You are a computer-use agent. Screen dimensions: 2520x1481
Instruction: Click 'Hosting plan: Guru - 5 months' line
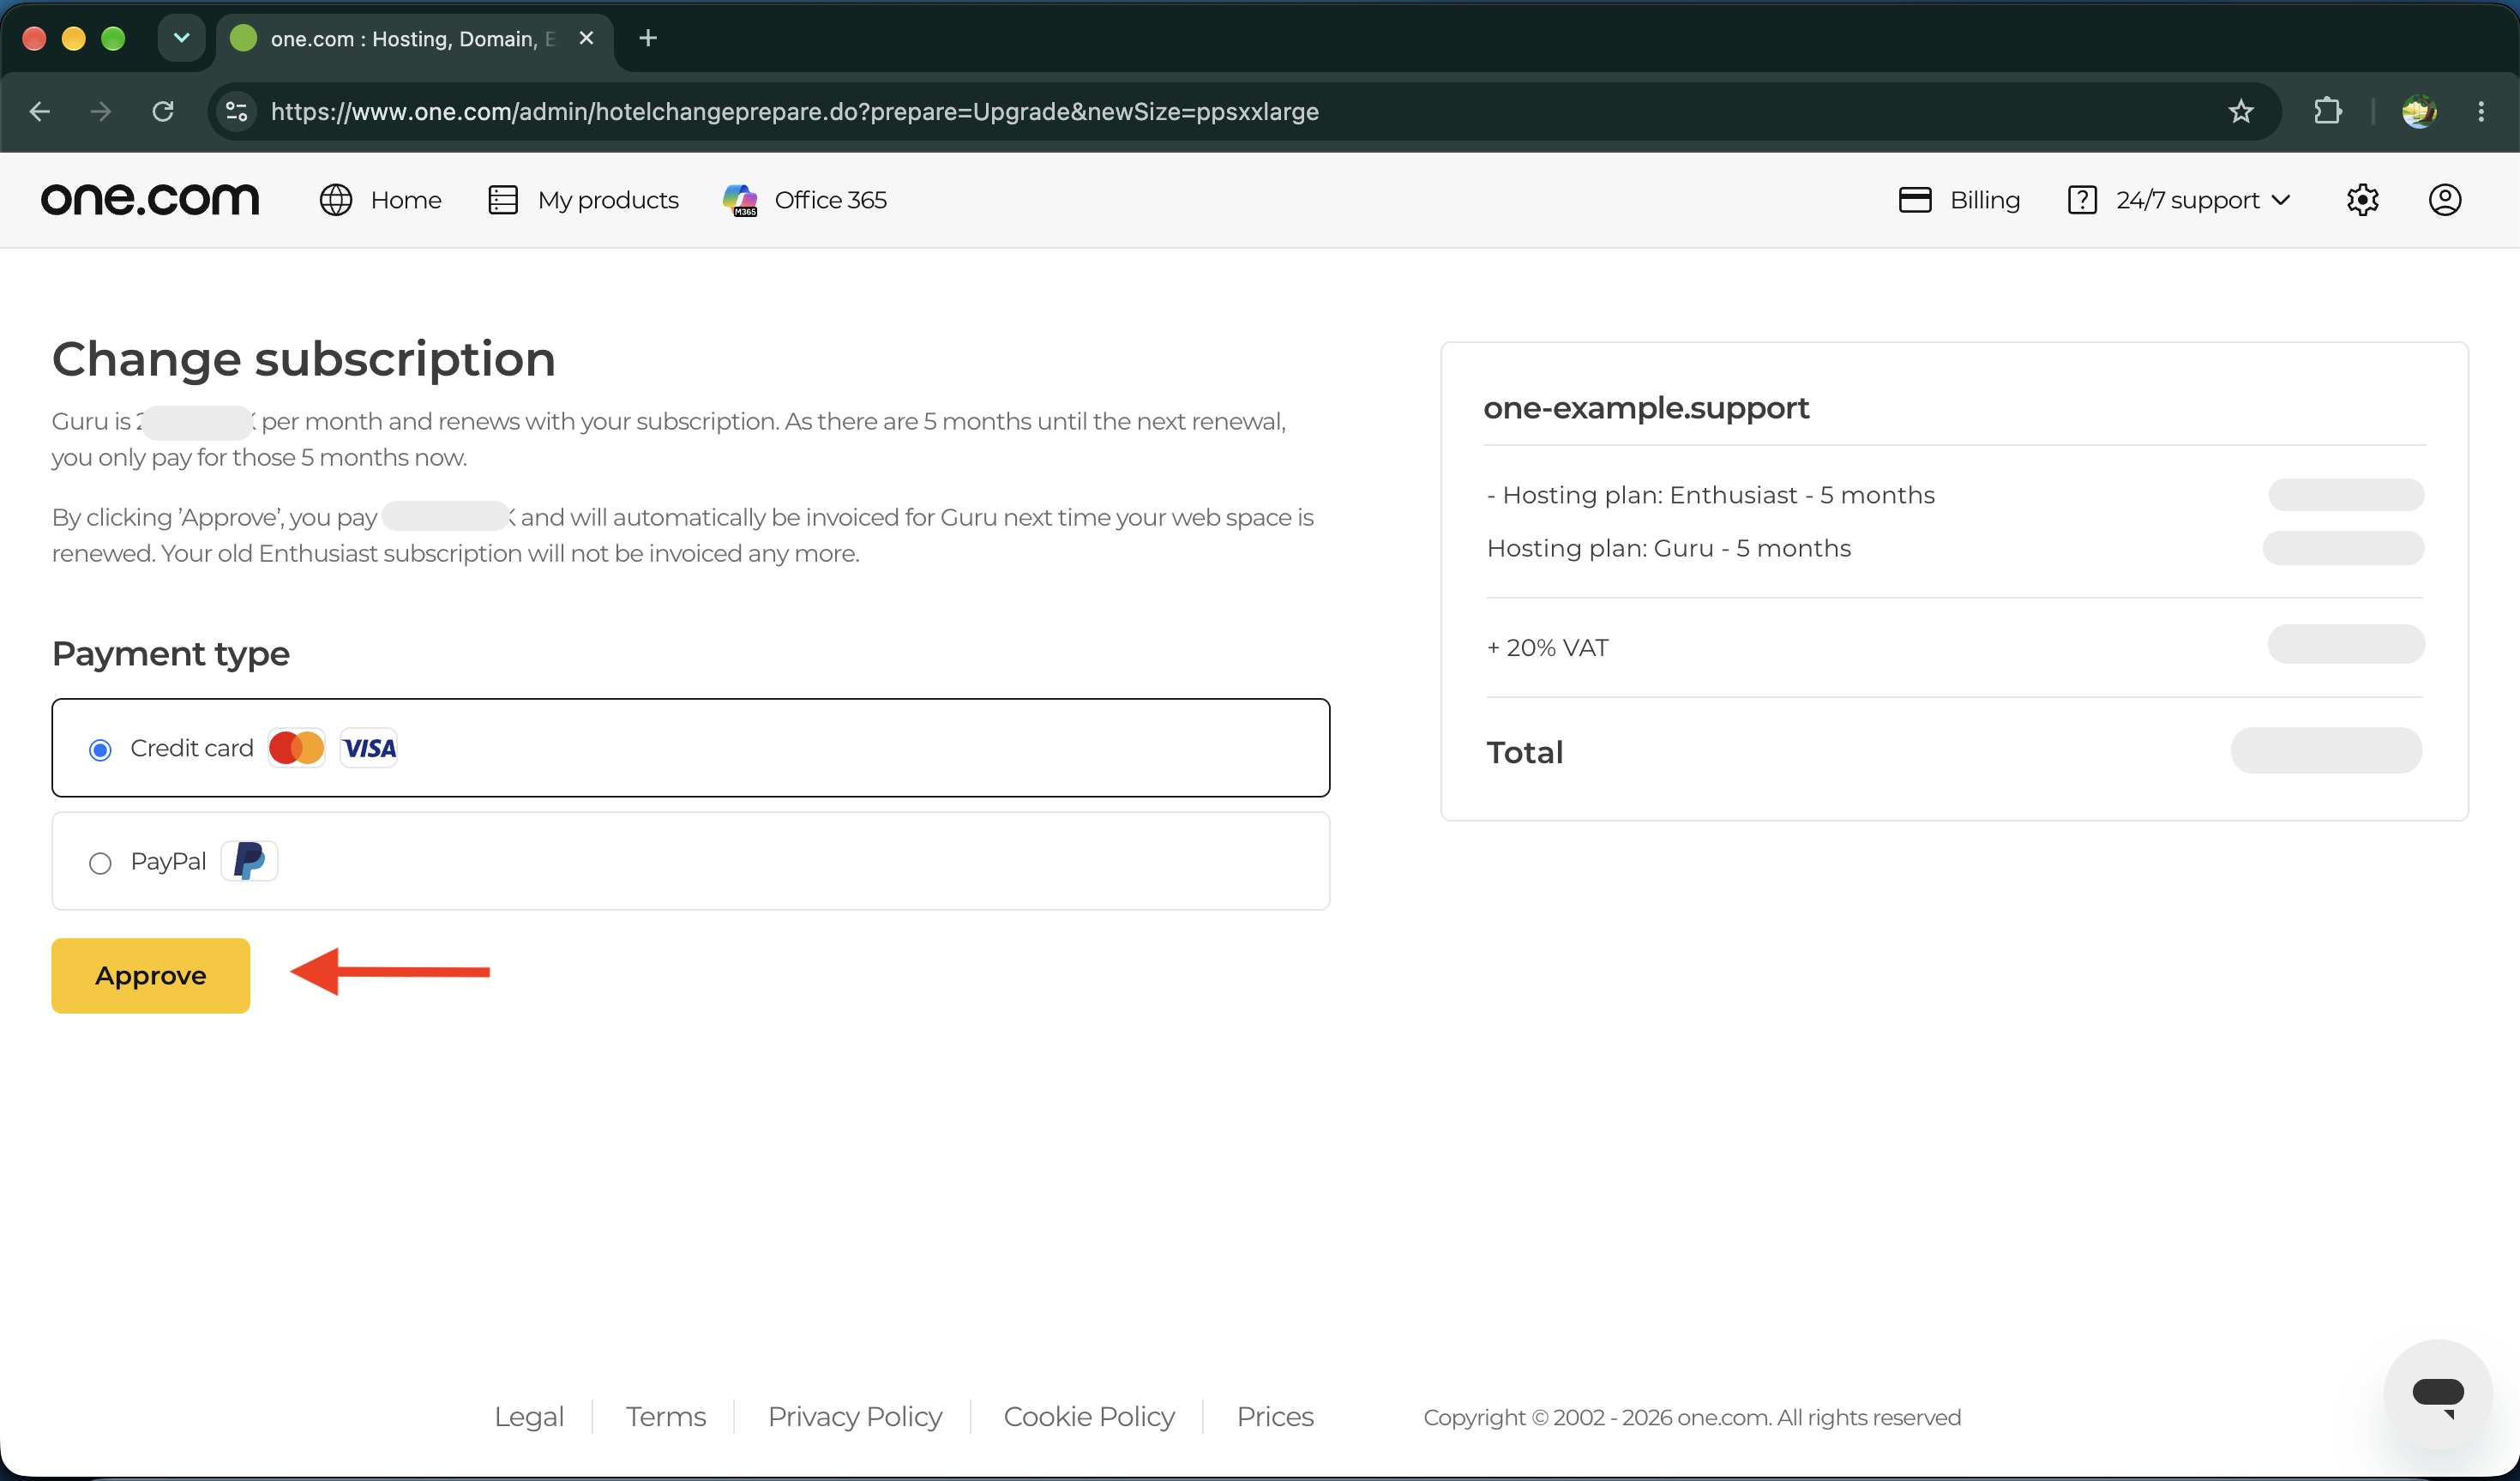click(x=1669, y=548)
